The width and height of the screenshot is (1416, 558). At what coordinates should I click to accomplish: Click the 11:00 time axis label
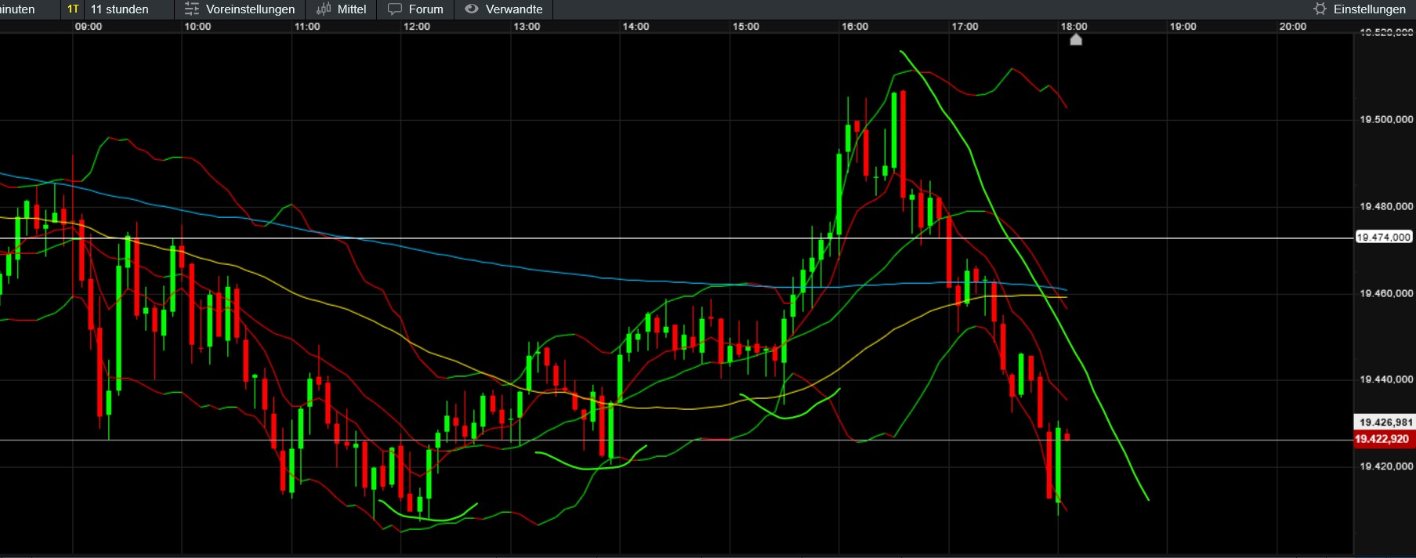307,27
